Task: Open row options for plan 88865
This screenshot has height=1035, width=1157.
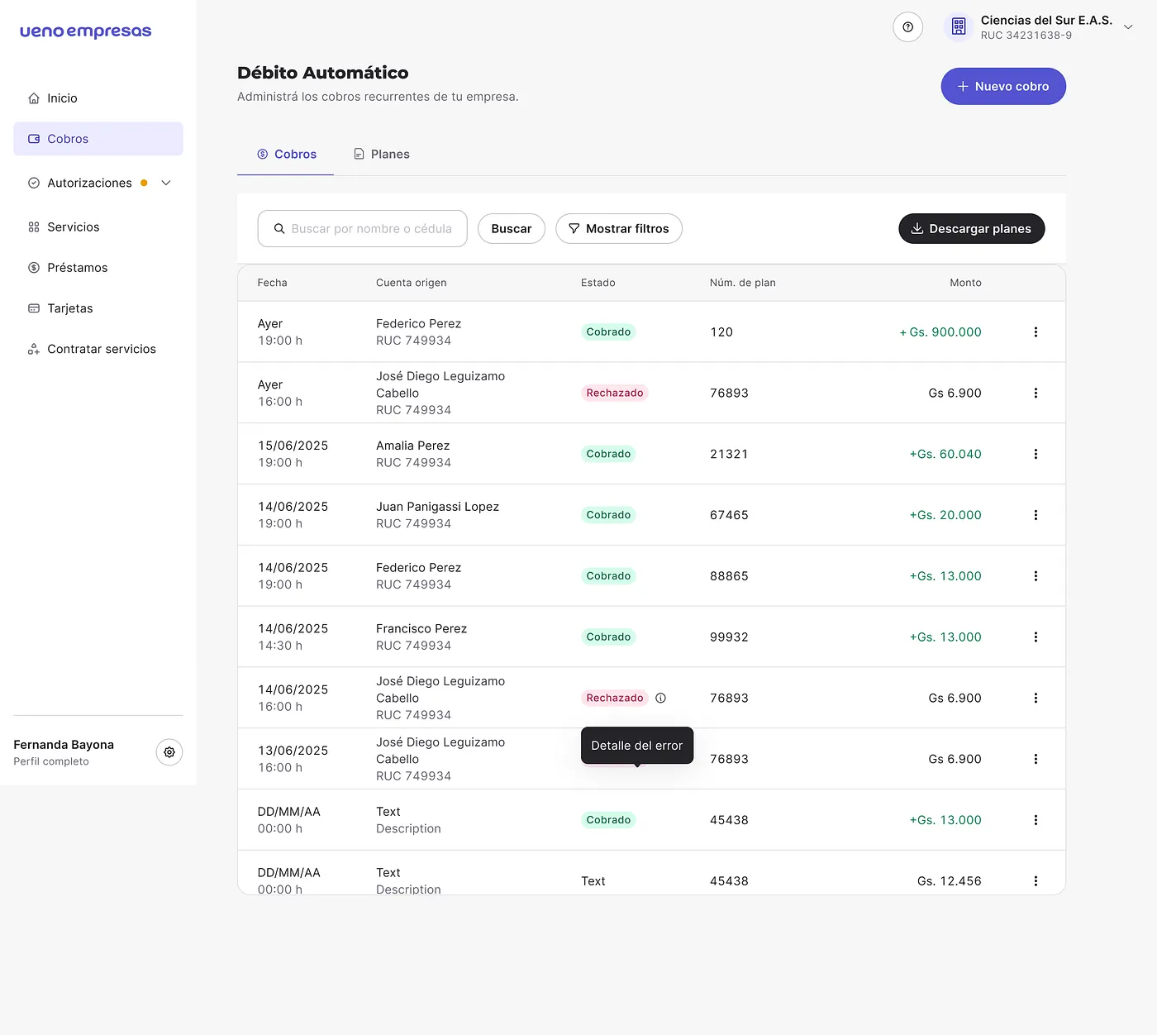Action: (x=1036, y=576)
